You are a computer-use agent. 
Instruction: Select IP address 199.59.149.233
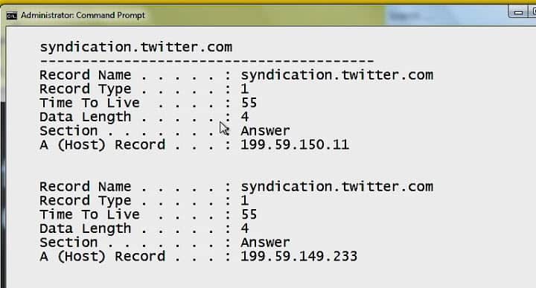click(x=299, y=256)
